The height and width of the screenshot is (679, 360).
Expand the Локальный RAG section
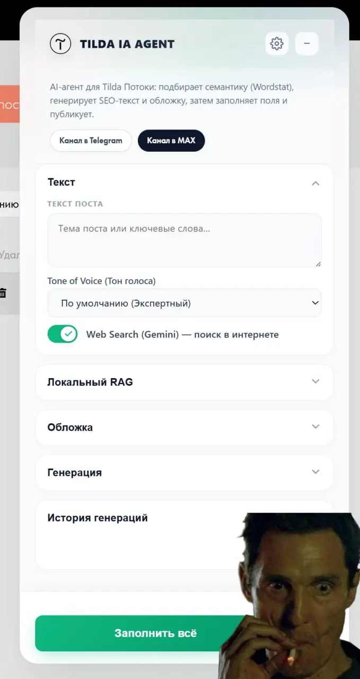coord(185,381)
